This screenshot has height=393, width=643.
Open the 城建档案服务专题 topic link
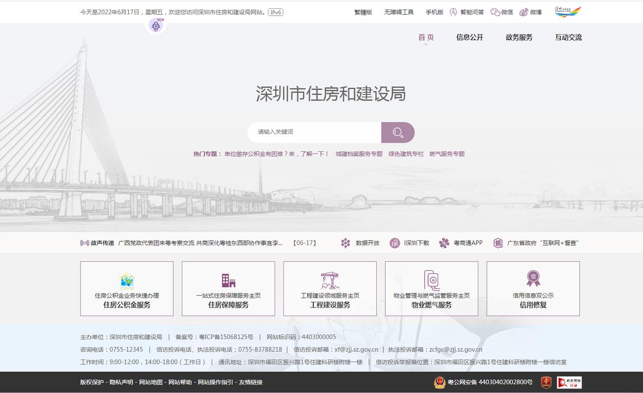[360, 154]
